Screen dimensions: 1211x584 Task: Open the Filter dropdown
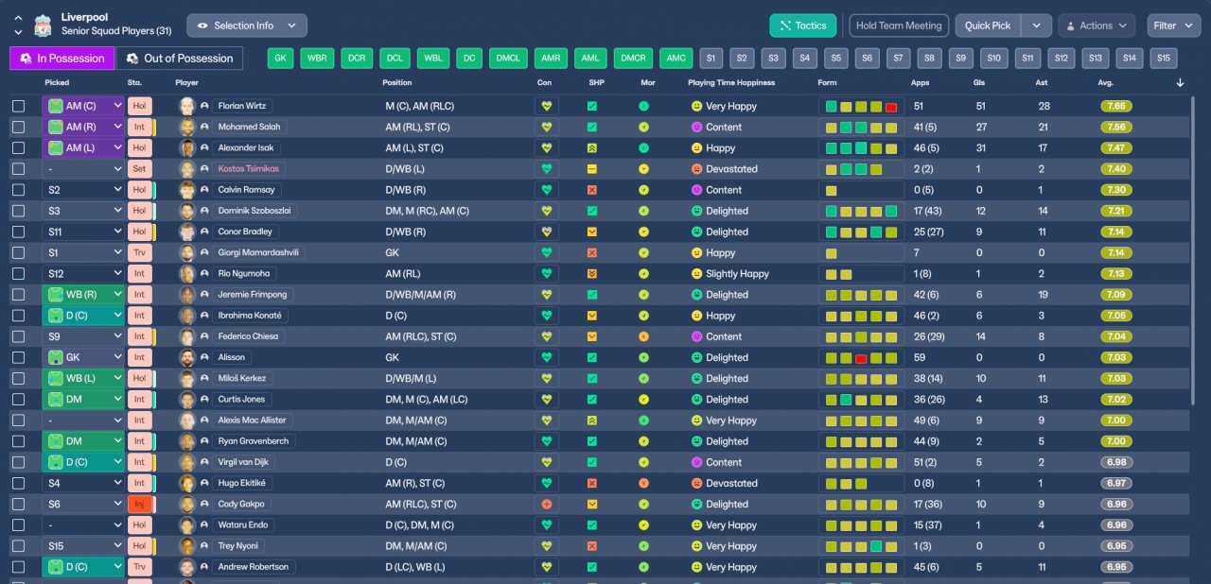[x=1174, y=26]
